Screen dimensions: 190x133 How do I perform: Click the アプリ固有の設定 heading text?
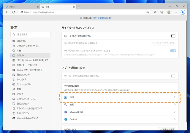(x=72, y=86)
